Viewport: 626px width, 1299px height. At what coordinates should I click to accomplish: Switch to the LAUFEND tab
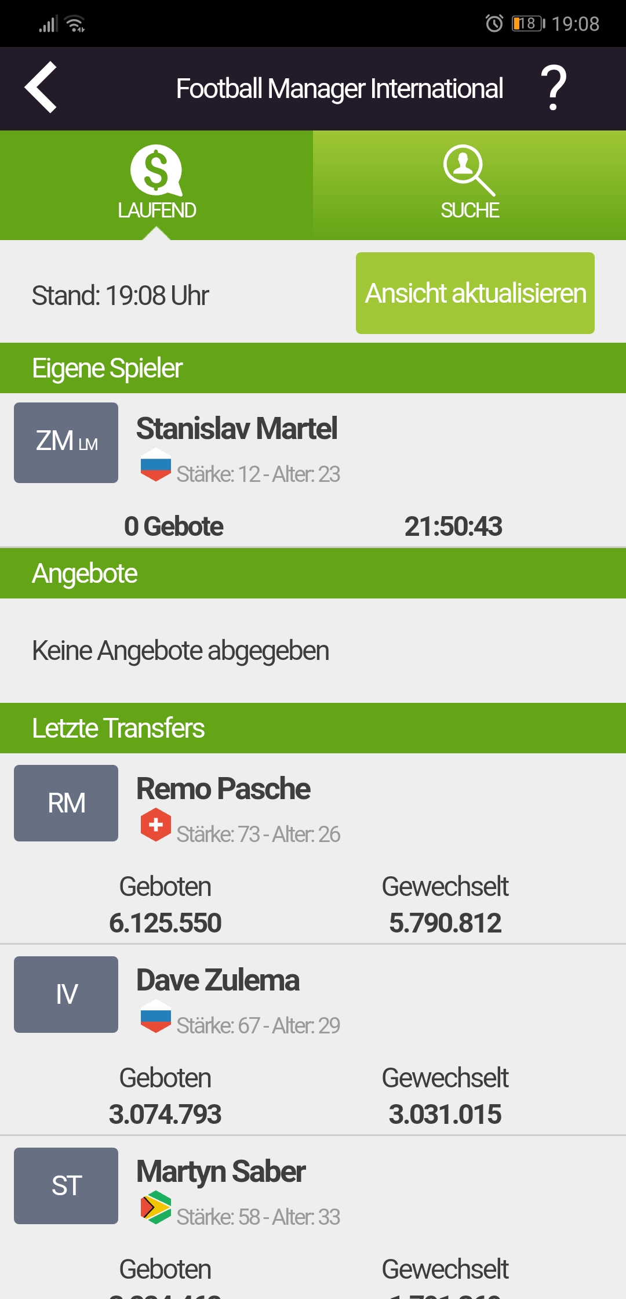[x=156, y=185]
